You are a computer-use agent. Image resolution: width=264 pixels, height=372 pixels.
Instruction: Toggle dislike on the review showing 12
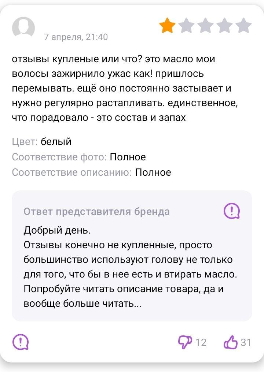click(x=186, y=342)
